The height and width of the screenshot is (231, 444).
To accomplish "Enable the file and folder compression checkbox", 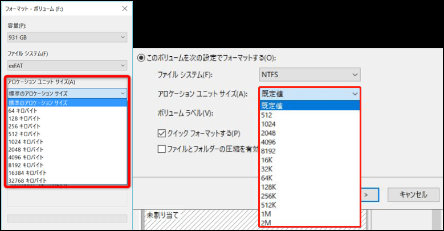I will 161,149.
